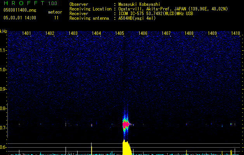The image size is (244, 155).
Task: Click the date stamp 05.03.01 14:00
Action: pos(20,17)
